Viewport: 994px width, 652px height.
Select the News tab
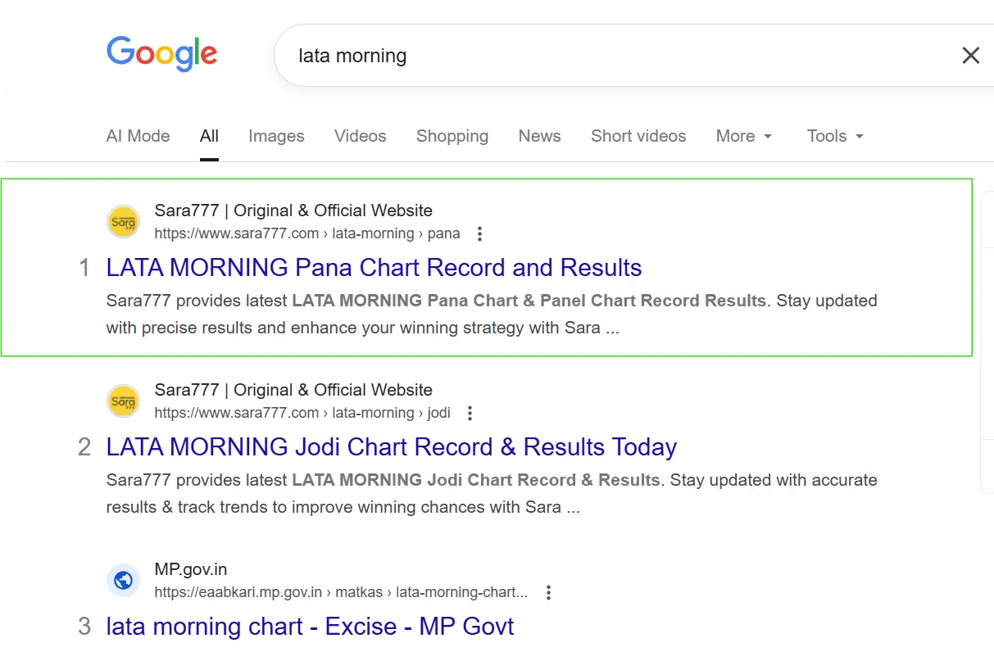pyautogui.click(x=539, y=137)
